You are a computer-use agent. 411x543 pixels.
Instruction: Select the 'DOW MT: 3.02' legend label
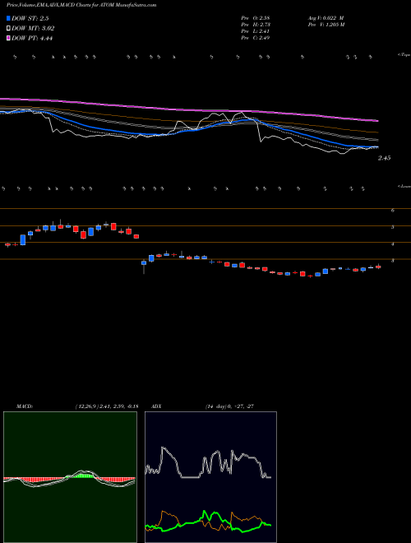pos(33,29)
